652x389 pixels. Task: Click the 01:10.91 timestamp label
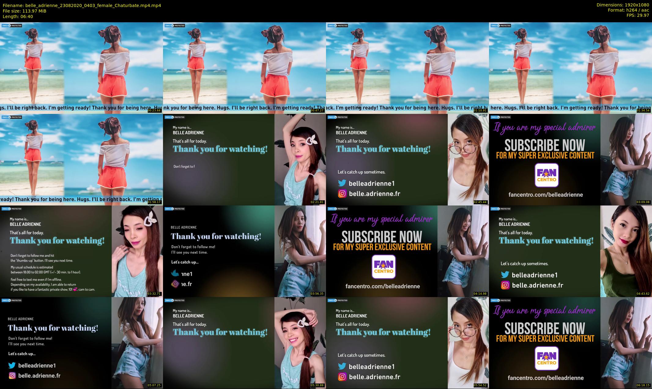(x=480, y=111)
